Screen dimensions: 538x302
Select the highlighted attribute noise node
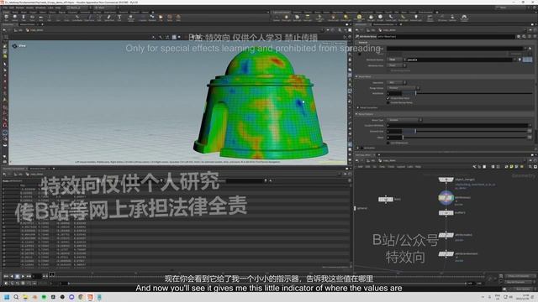(446, 198)
